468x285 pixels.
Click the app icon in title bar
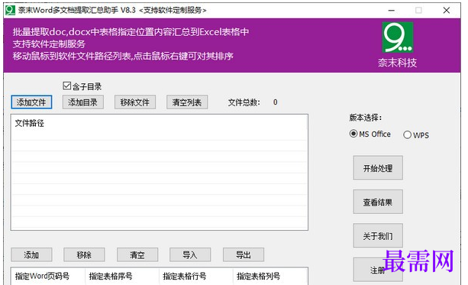[10, 10]
